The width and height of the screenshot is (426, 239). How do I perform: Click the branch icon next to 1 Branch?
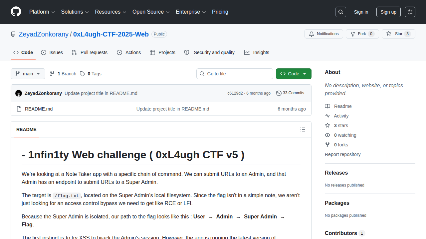click(52, 74)
